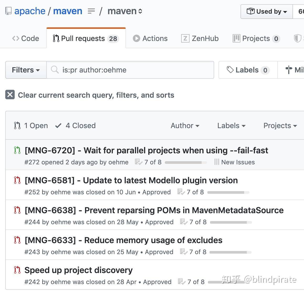This screenshot has width=304, height=293.
Task: Click Approved review status on #244
Action: (159, 222)
